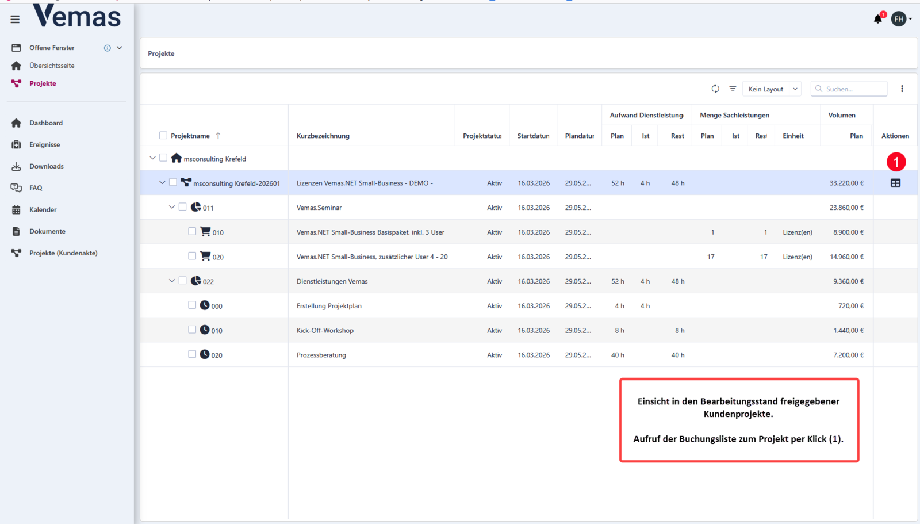
Task: Sort by the Plandatum column header
Action: point(580,136)
